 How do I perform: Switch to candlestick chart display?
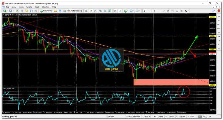click(x=91, y=11)
